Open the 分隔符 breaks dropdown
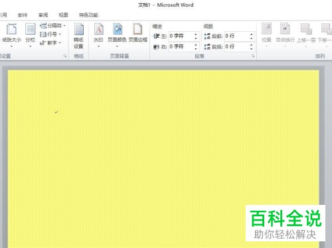The image size is (332, 248). [x=52, y=26]
